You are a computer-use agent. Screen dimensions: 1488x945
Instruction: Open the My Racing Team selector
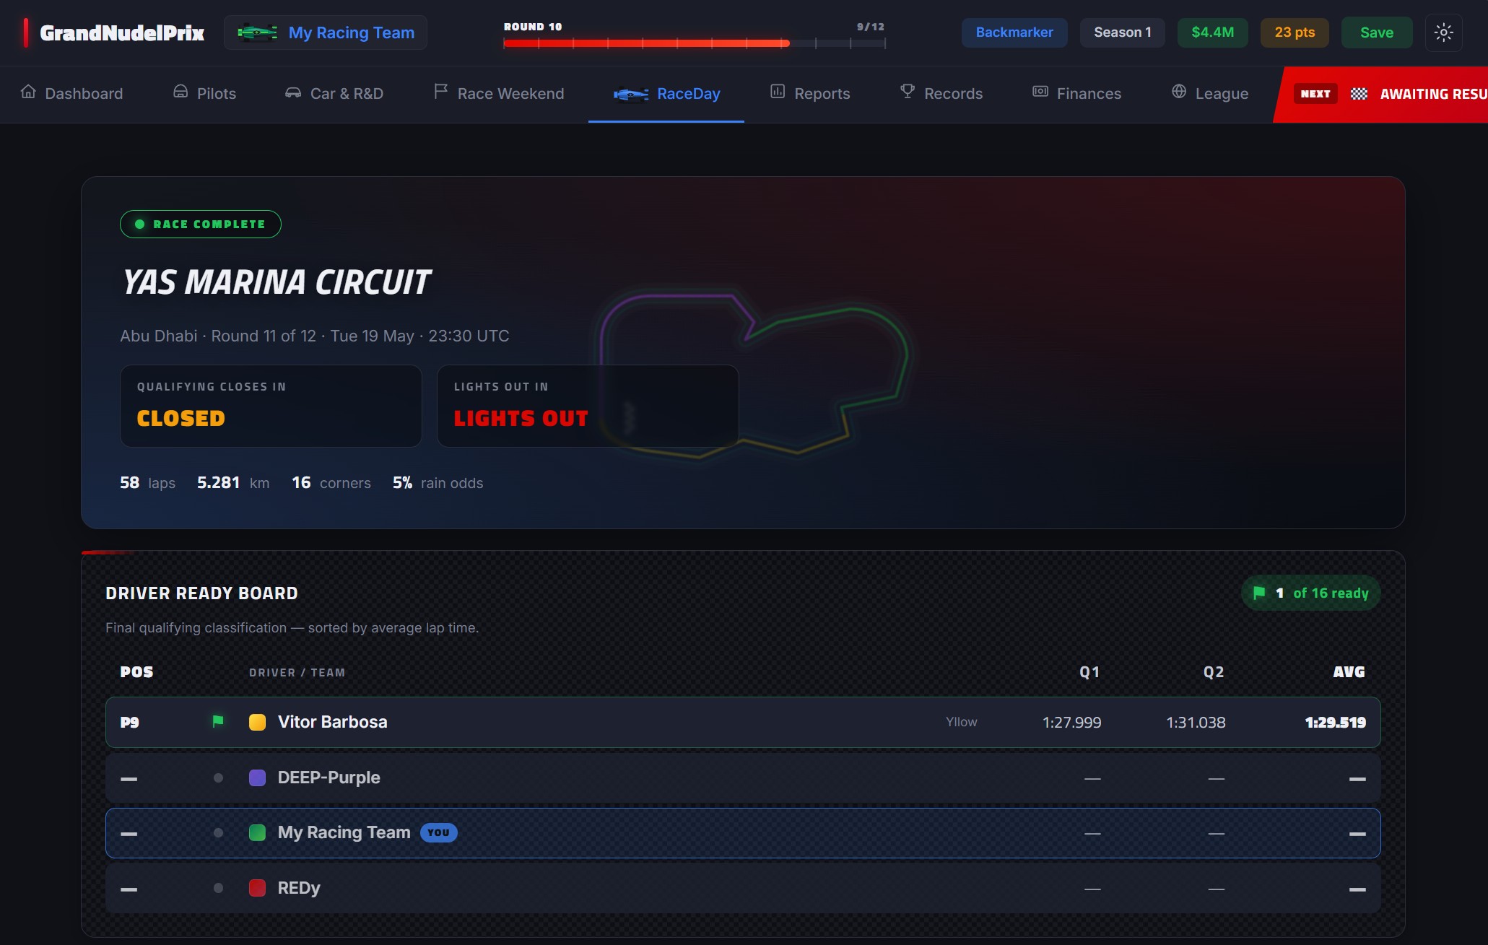pyautogui.click(x=326, y=32)
